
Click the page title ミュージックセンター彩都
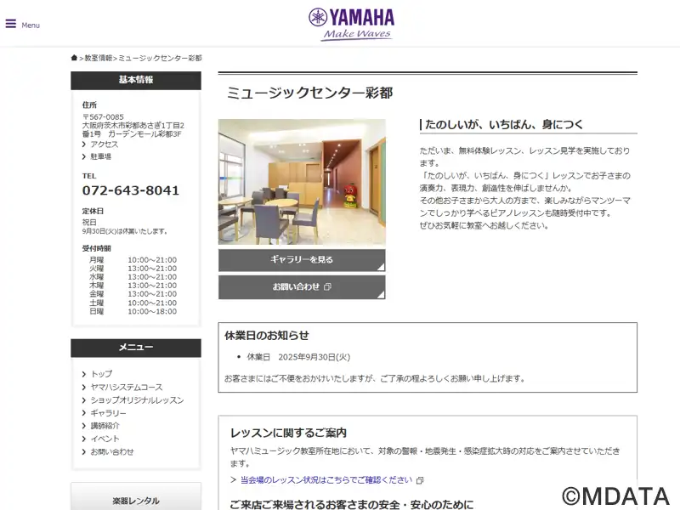tap(309, 93)
